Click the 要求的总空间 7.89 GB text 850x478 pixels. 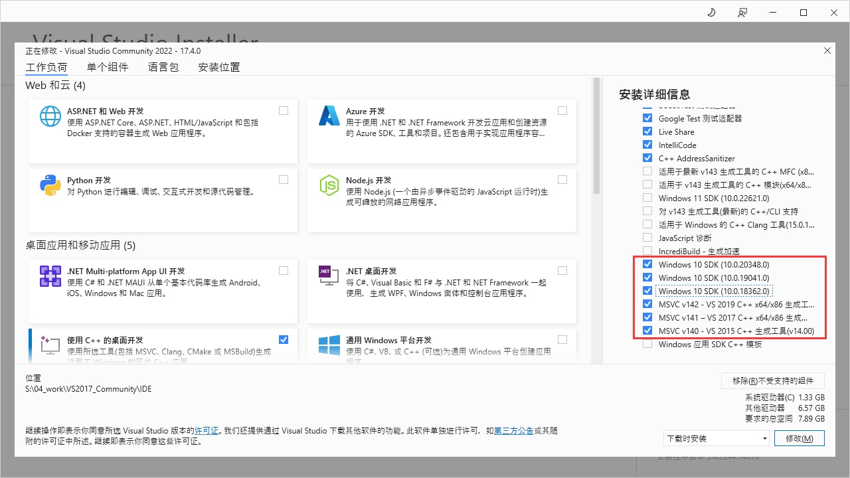(785, 418)
